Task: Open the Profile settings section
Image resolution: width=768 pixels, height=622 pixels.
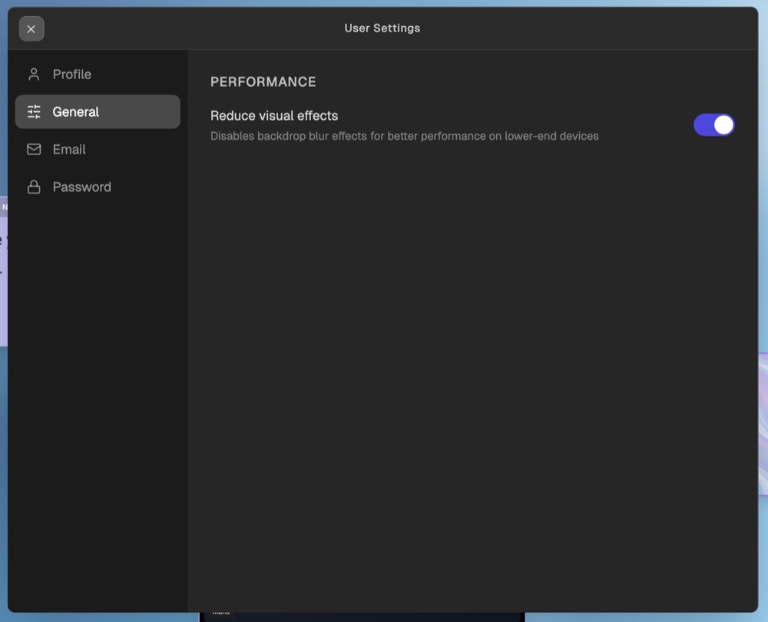Action: click(71, 74)
